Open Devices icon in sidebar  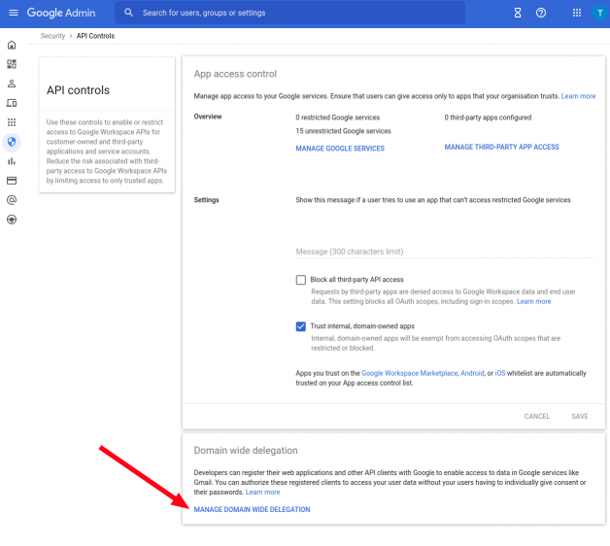(x=12, y=103)
